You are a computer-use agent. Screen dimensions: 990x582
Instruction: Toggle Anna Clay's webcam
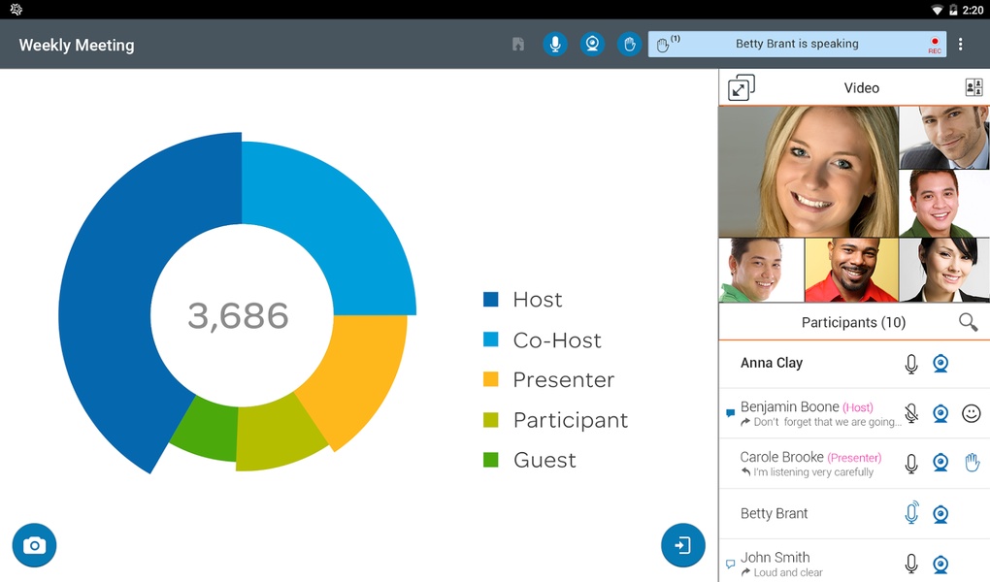[x=940, y=364]
